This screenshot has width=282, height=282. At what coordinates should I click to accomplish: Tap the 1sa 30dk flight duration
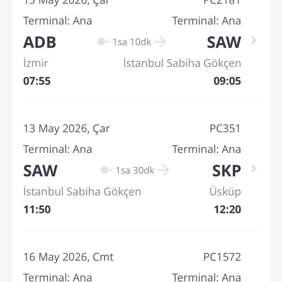[x=135, y=170]
